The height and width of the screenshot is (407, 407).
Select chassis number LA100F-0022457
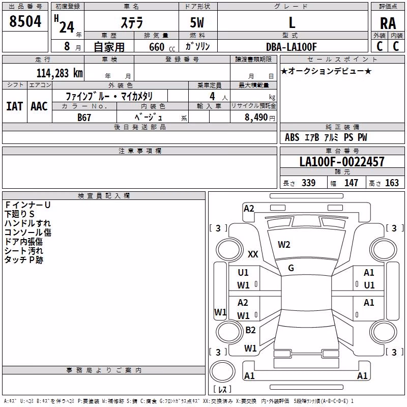click(x=342, y=162)
